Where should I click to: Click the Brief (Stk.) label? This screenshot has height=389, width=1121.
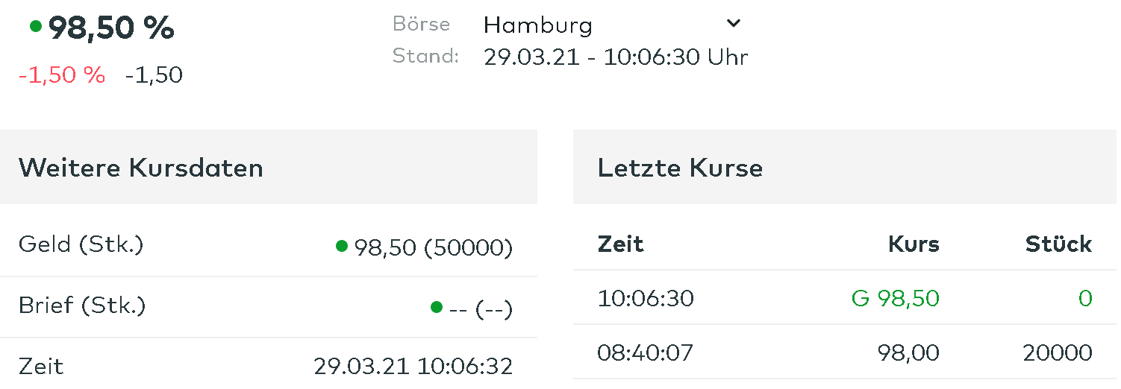click(82, 306)
